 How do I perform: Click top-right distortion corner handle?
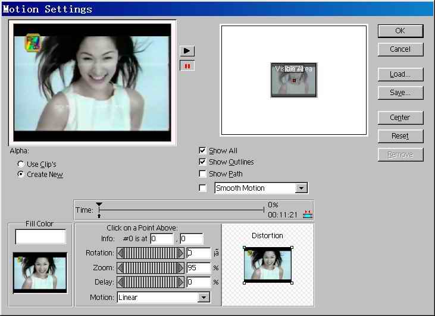(x=292, y=248)
